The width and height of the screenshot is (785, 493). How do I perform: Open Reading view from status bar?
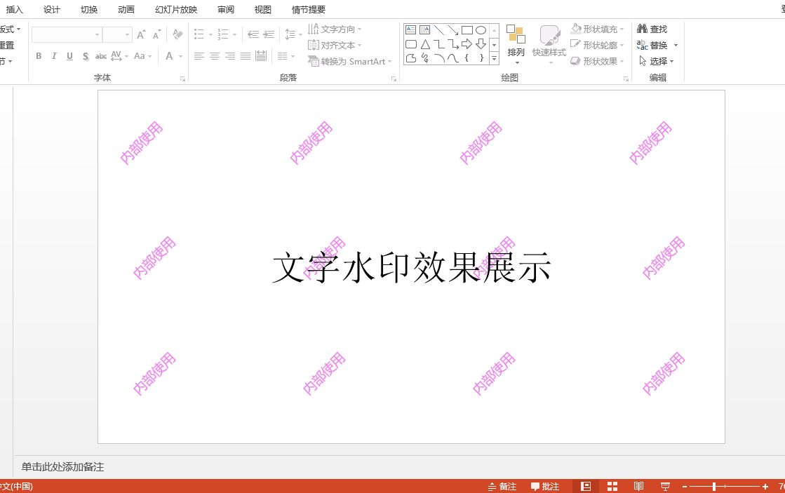pos(638,486)
